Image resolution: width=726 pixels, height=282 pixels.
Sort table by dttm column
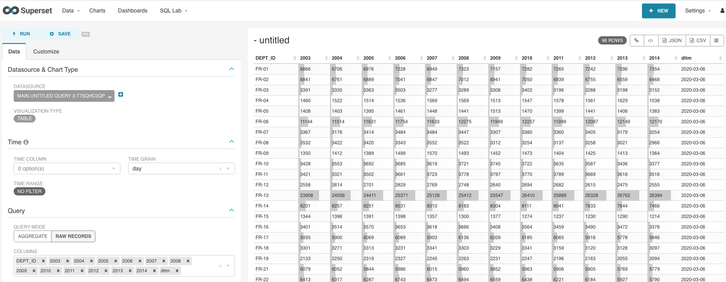point(702,58)
